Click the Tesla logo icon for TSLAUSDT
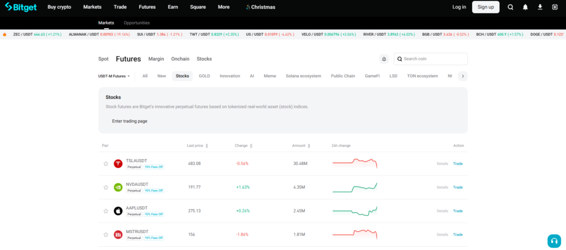 coord(118,163)
